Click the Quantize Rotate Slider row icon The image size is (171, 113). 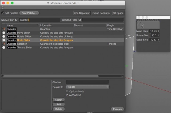(4, 36)
